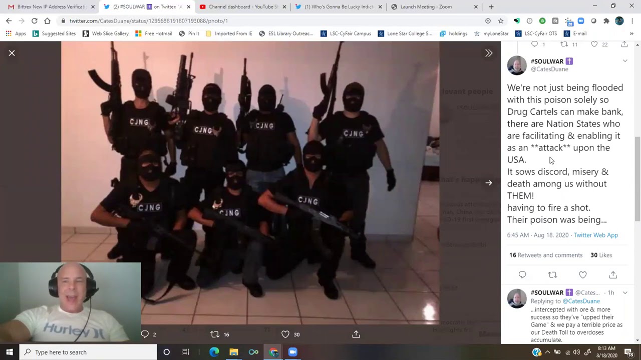Viewport: 641px width, 360px height.
Task: Switch to Who's Gonna Be Lucky Twitter tab
Action: click(339, 7)
